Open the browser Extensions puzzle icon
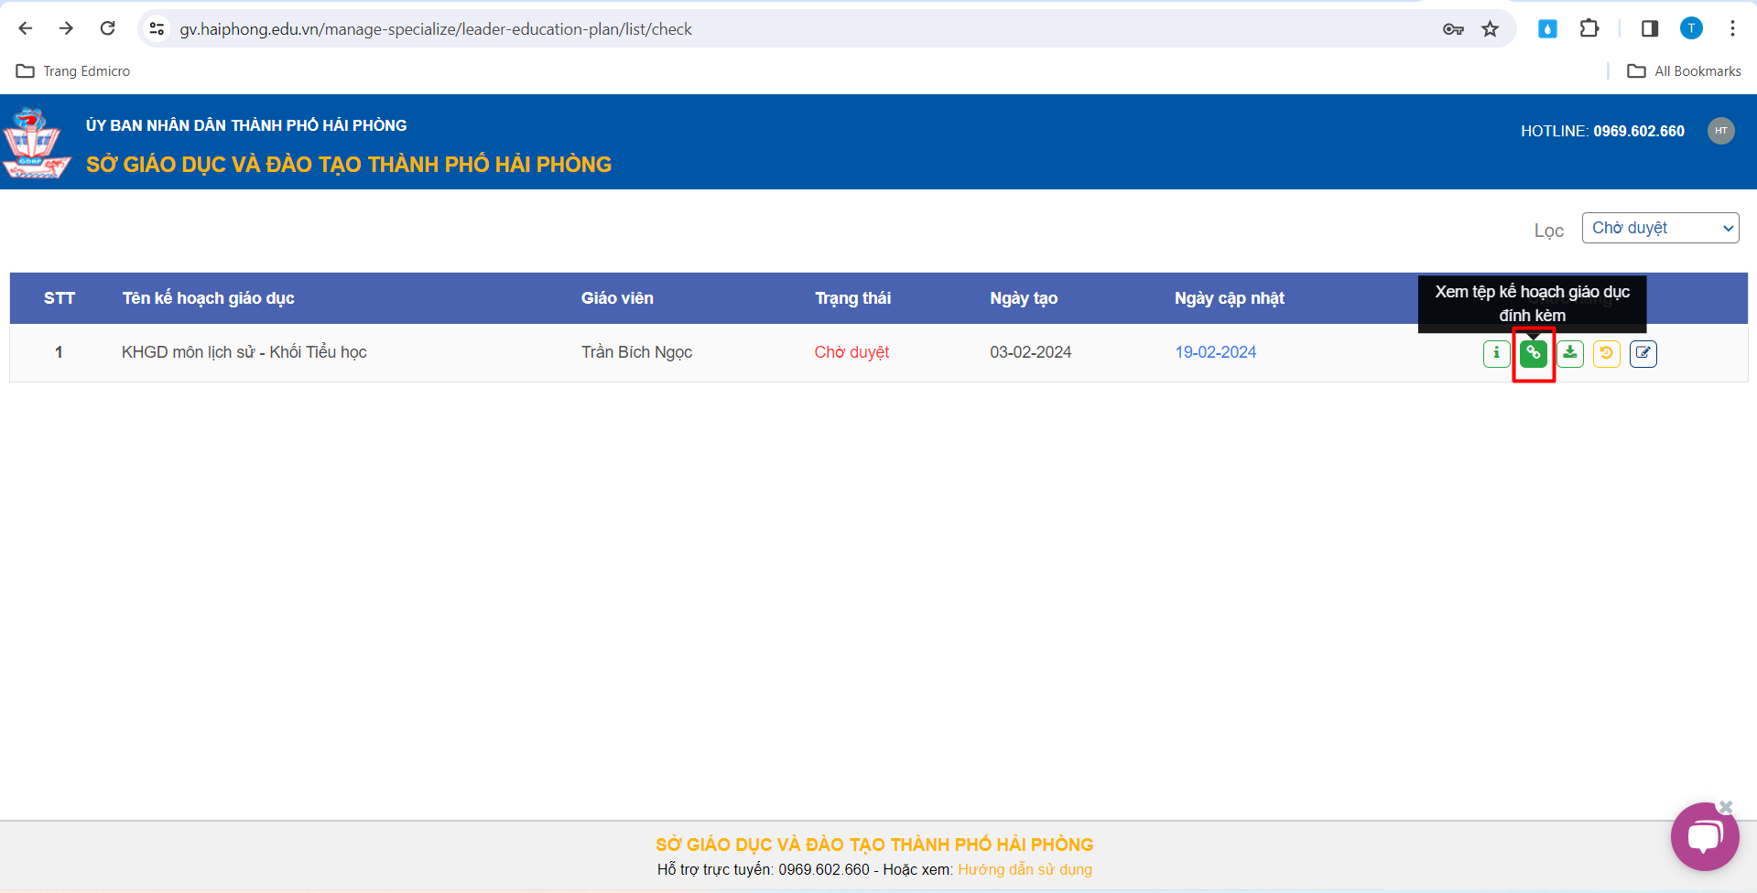The height and width of the screenshot is (893, 1757). (1589, 29)
